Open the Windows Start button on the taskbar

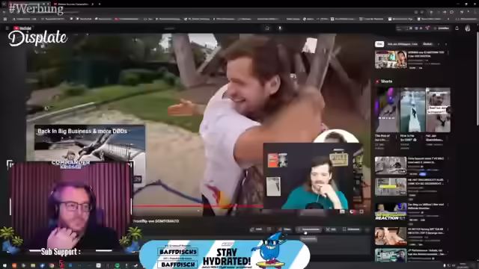4,266
